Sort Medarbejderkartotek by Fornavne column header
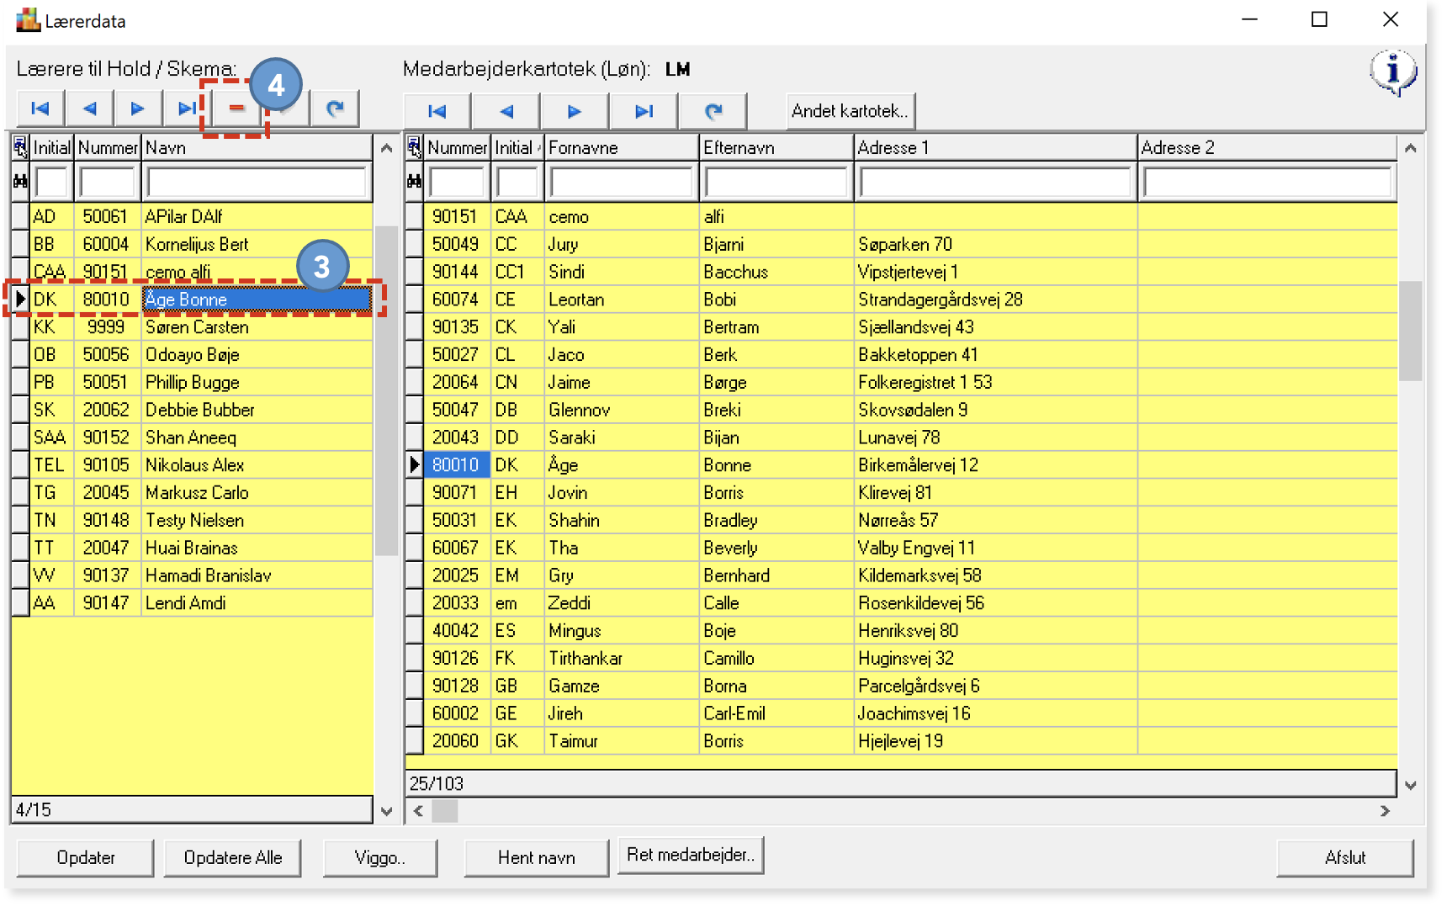Image resolution: width=1452 pixels, height=912 pixels. [x=622, y=148]
